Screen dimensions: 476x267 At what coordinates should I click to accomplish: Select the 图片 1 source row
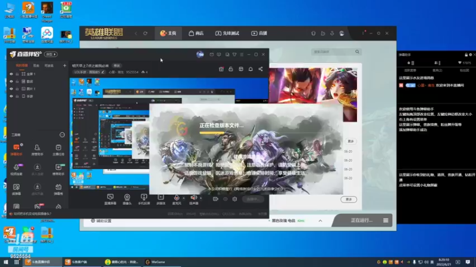37,88
